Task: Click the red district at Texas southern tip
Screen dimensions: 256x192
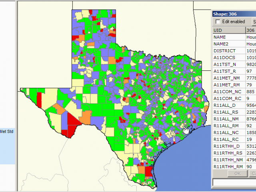Action: [x=148, y=172]
